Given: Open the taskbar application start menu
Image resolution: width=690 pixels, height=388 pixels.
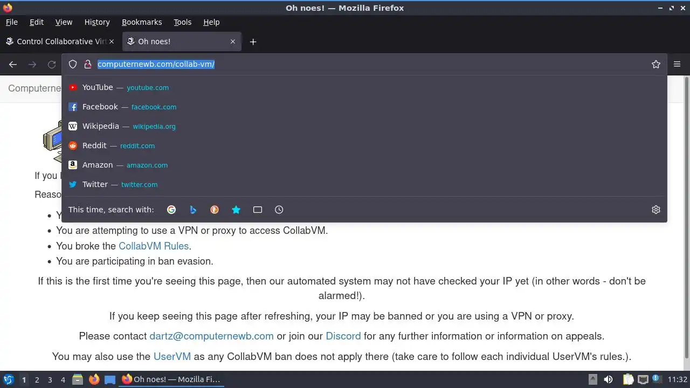Looking at the screenshot, I should click(8, 379).
